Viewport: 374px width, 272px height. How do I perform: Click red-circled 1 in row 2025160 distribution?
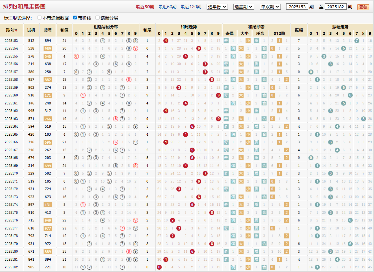tap(83, 95)
